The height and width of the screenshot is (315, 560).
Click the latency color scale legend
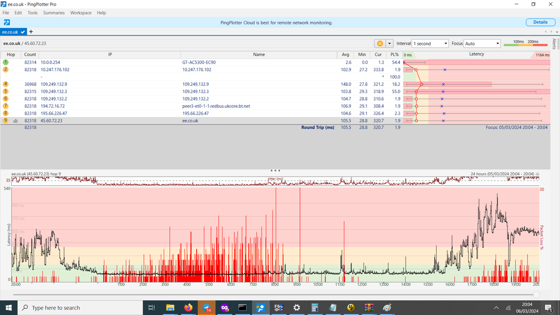tap(525, 43)
